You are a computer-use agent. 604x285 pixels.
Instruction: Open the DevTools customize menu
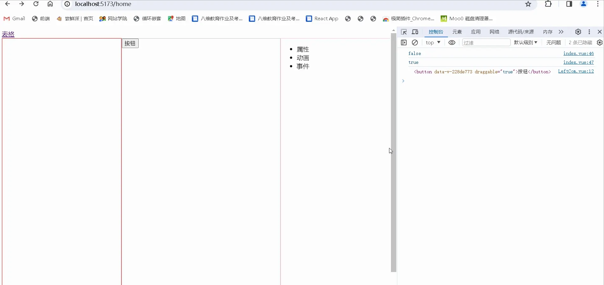pyautogui.click(x=589, y=32)
